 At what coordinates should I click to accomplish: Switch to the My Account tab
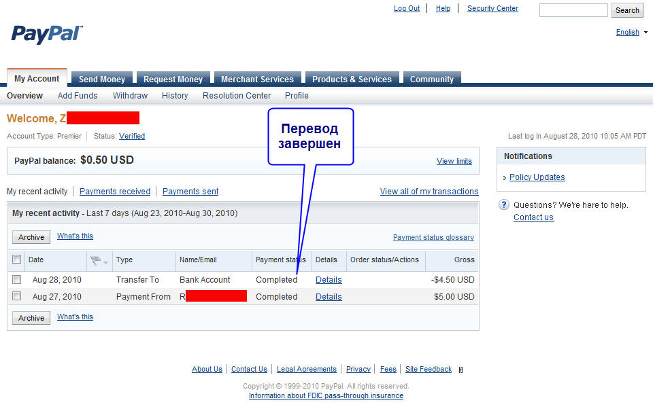point(37,78)
